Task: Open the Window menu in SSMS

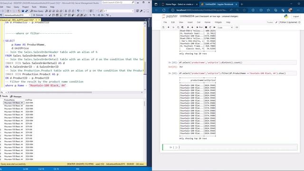Action: coord(43,7)
